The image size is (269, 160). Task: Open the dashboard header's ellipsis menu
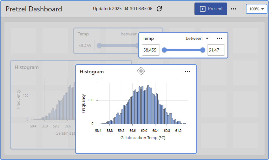tap(233, 9)
